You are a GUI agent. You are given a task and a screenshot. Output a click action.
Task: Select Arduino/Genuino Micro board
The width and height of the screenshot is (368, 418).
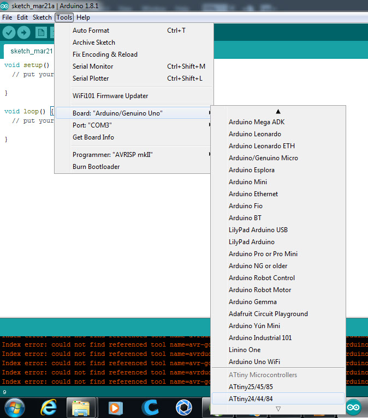pos(278,158)
